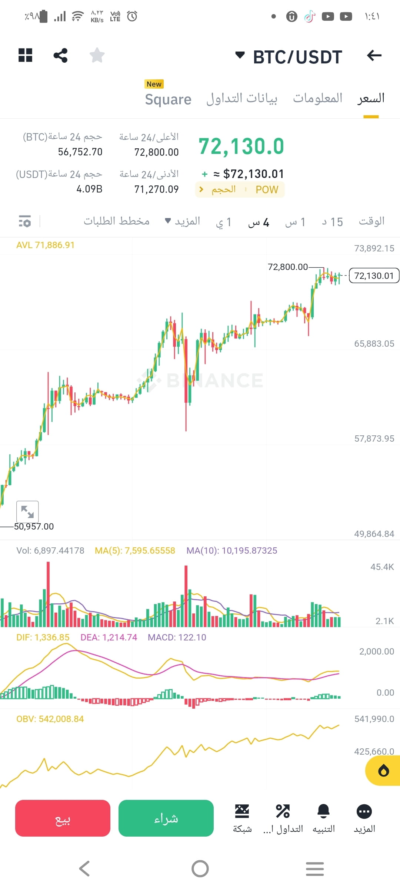400x890 pixels.
Task: Tap the red بيع sell button
Action: (63, 818)
